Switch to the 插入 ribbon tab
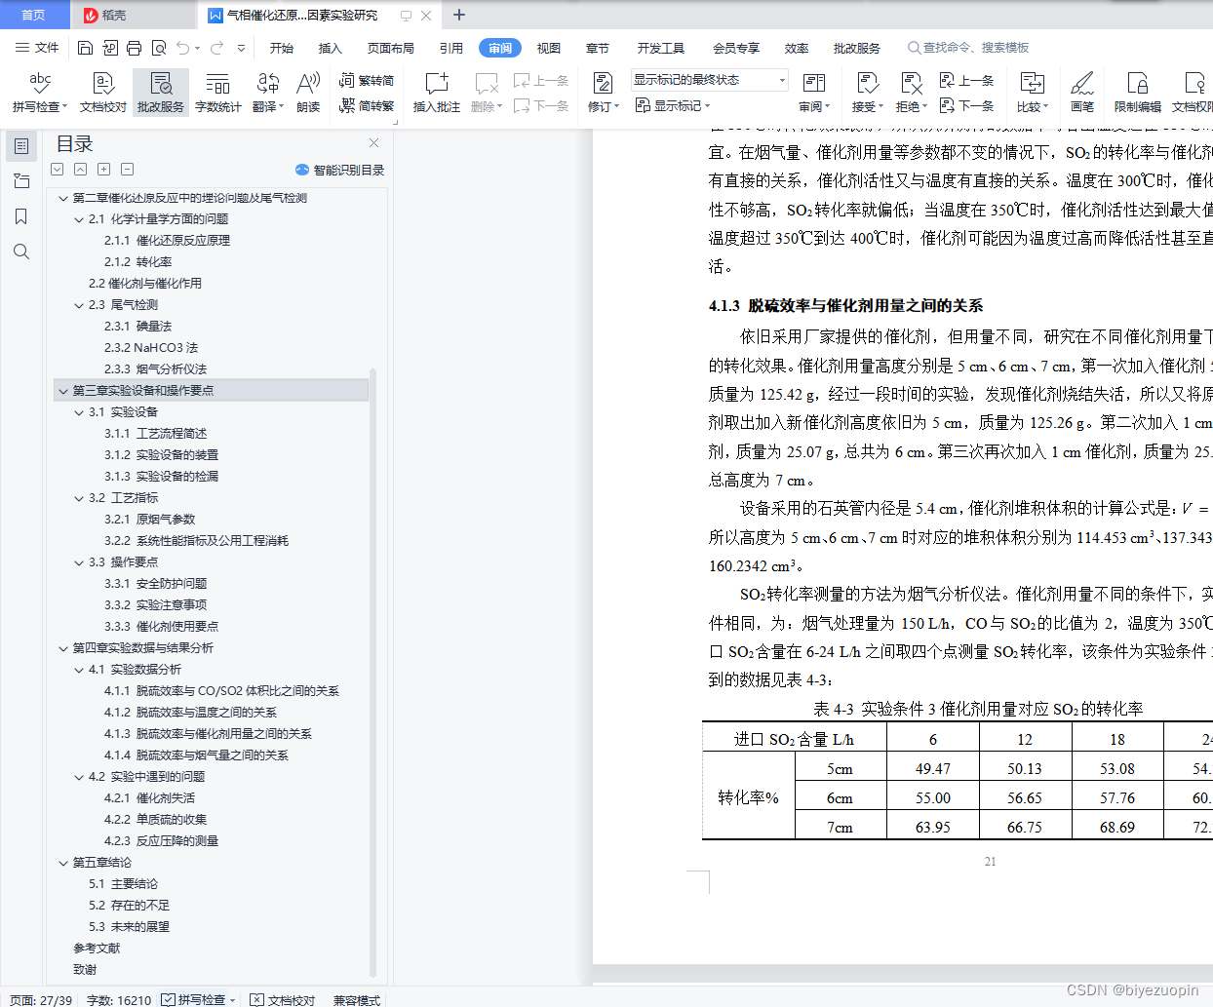Viewport: 1213px width, 1007px height. [x=331, y=48]
